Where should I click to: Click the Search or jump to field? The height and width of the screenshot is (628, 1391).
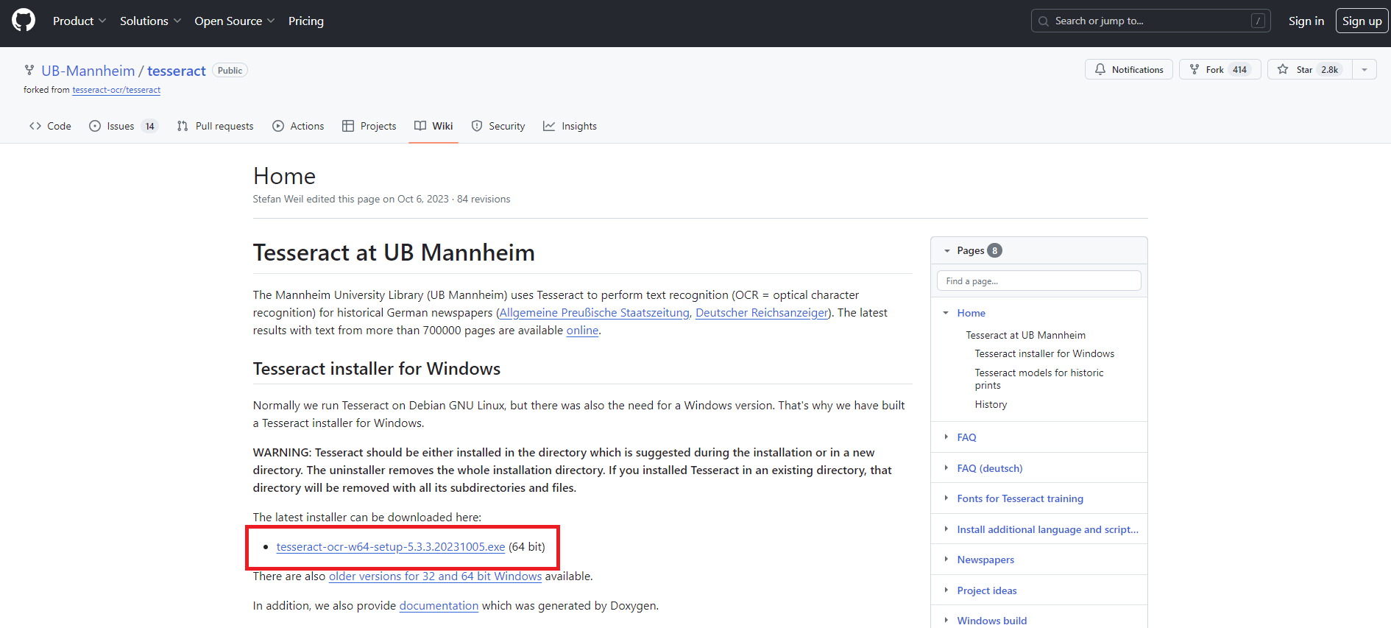[1151, 21]
